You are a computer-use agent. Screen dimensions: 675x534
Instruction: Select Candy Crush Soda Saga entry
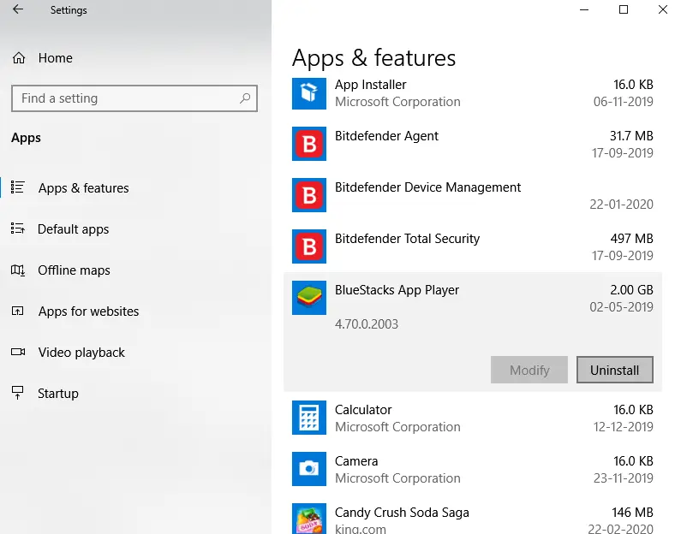[402, 513]
